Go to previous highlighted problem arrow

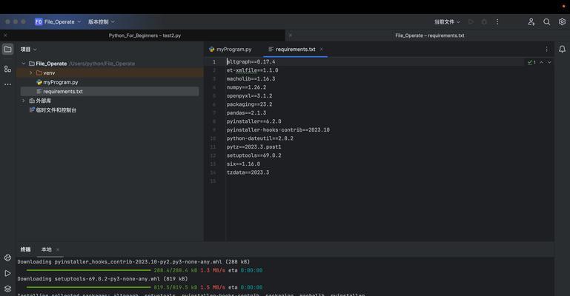point(541,62)
